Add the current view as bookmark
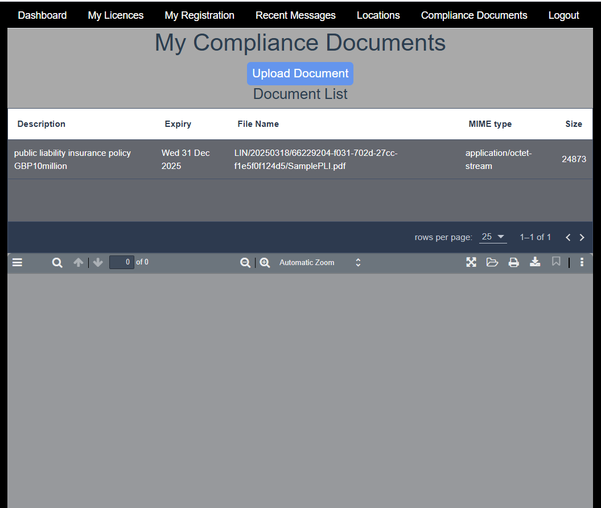Image resolution: width=601 pixels, height=508 pixels. click(x=556, y=262)
